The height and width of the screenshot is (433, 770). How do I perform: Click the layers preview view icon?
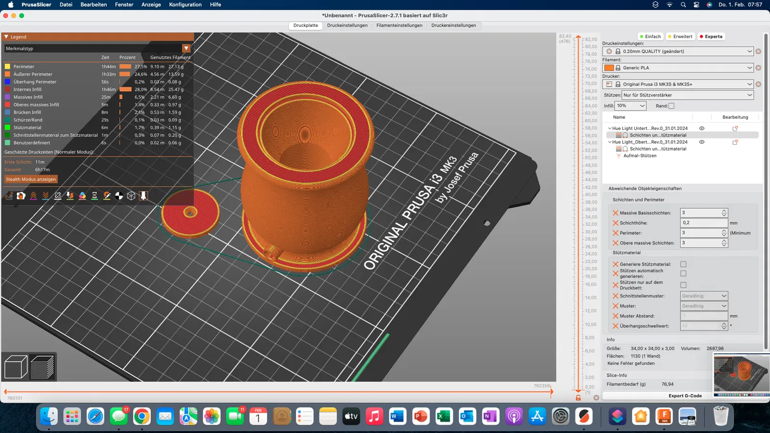42,367
